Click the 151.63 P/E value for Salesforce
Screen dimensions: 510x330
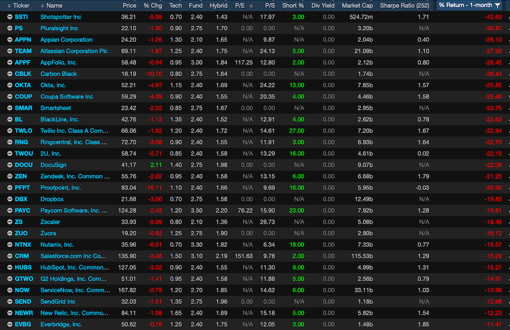pyautogui.click(x=243, y=256)
